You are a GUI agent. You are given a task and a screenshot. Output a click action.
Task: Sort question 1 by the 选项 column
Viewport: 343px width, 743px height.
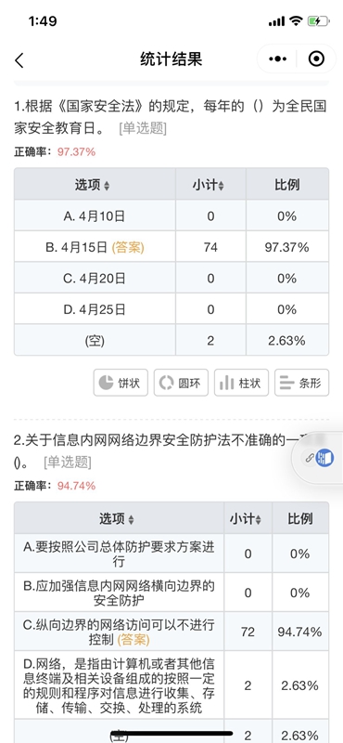click(x=93, y=185)
